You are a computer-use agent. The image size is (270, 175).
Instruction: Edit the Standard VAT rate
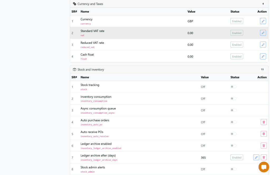tap(263, 33)
